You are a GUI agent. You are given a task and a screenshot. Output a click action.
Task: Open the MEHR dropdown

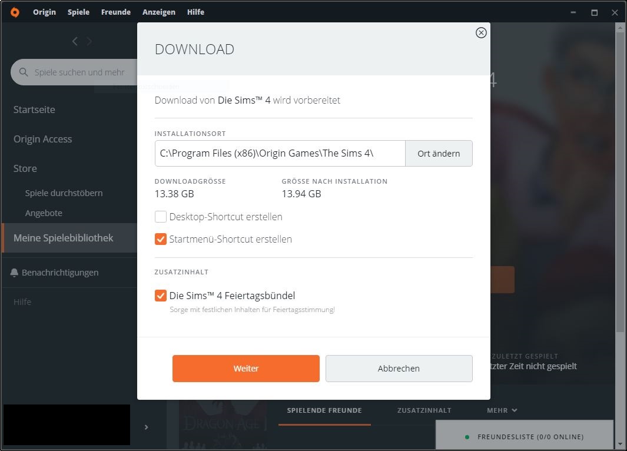click(x=502, y=410)
